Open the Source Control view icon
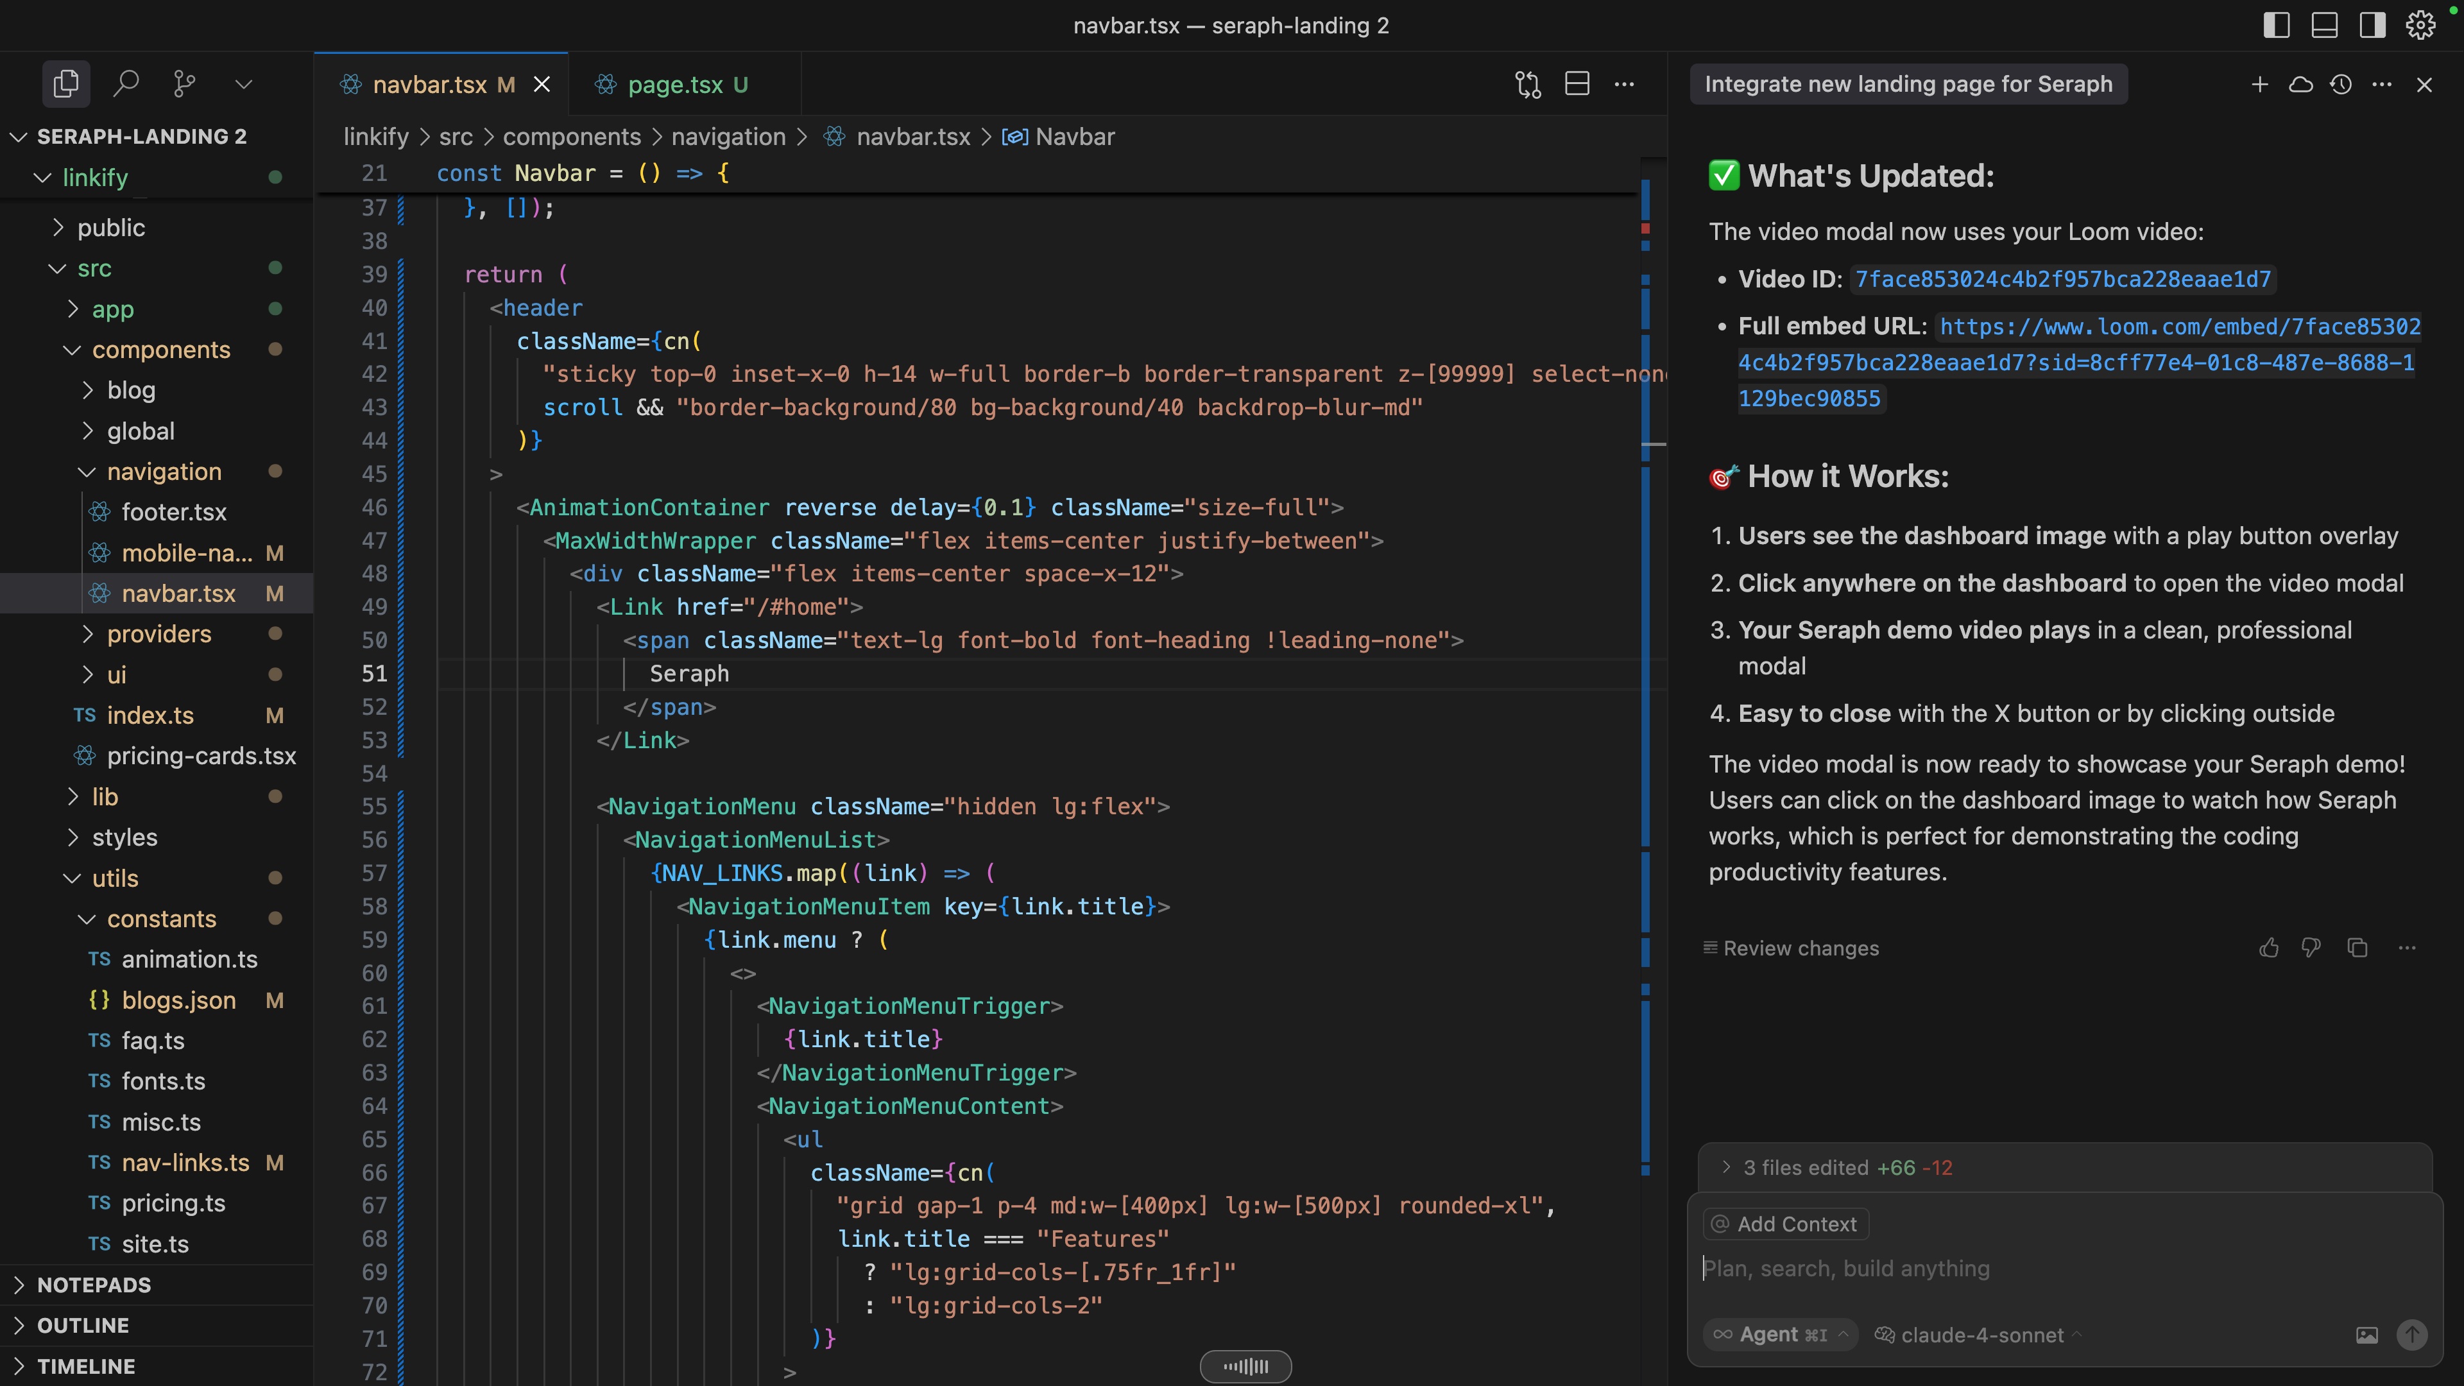Screen dimensions: 2464x1386 point(185,84)
